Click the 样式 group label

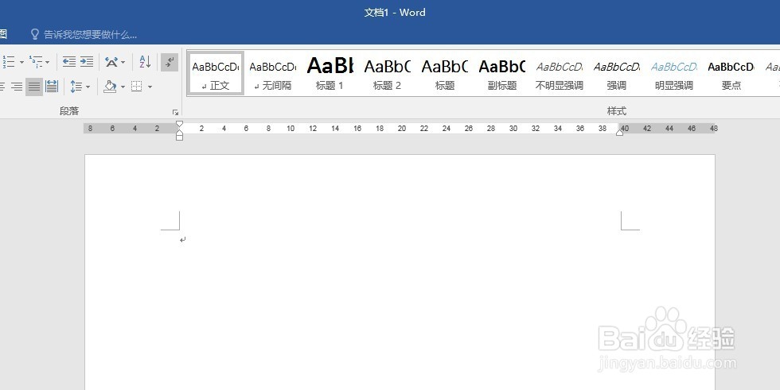(617, 111)
